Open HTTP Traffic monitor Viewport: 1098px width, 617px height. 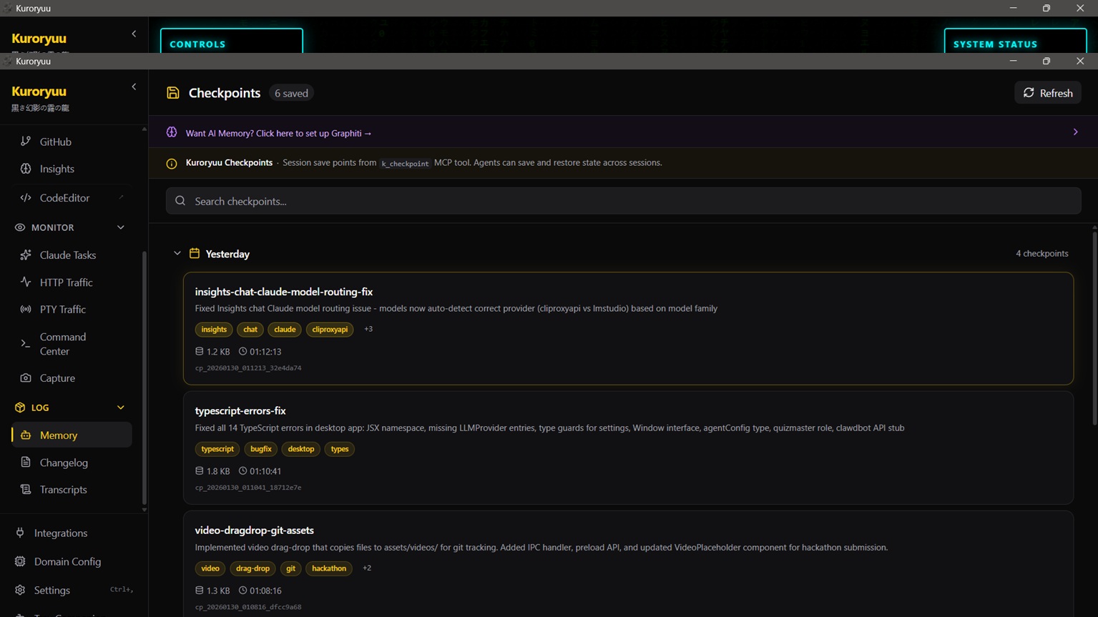66,282
